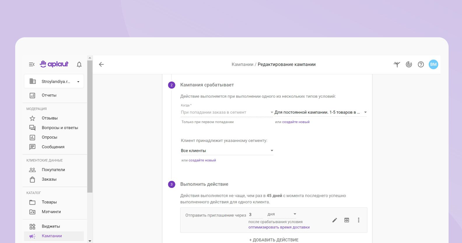The image size is (462, 243).
Task: Open action more options dots
Action: [358, 220]
